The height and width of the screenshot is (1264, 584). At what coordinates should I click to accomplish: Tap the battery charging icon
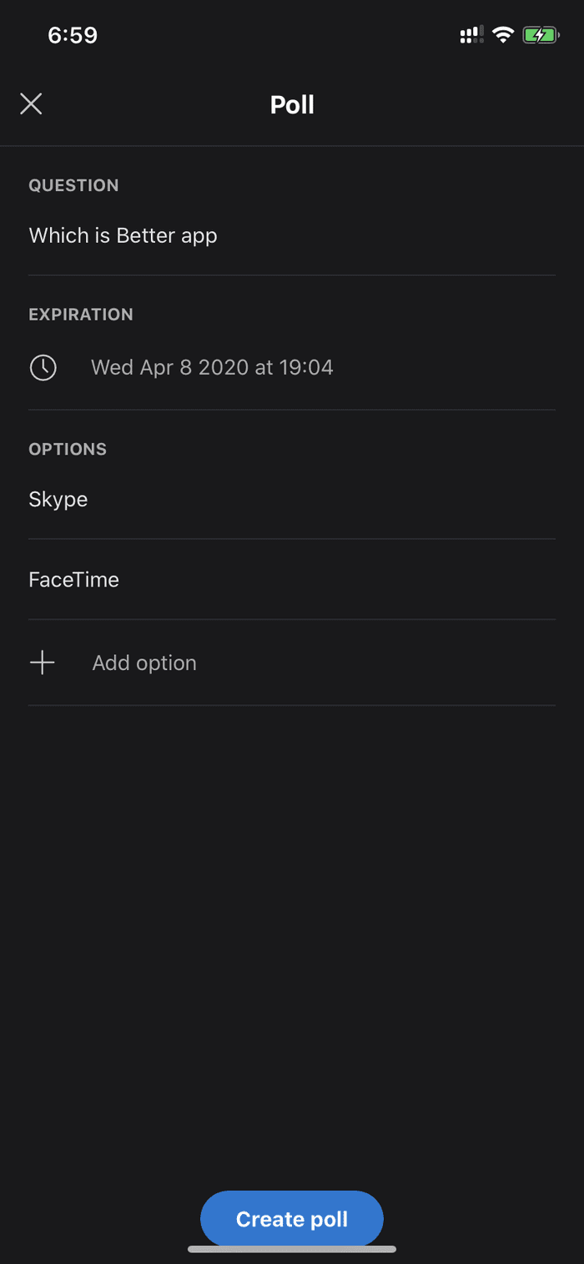click(541, 35)
